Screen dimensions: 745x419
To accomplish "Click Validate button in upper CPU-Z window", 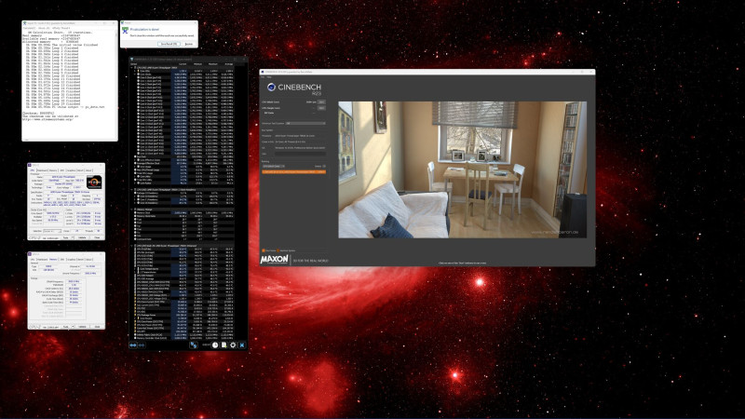I will tap(82, 237).
